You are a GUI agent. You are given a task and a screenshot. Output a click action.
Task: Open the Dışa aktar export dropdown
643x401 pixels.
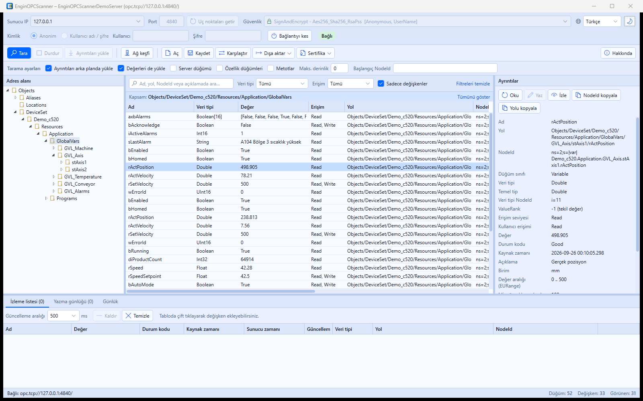click(273, 53)
